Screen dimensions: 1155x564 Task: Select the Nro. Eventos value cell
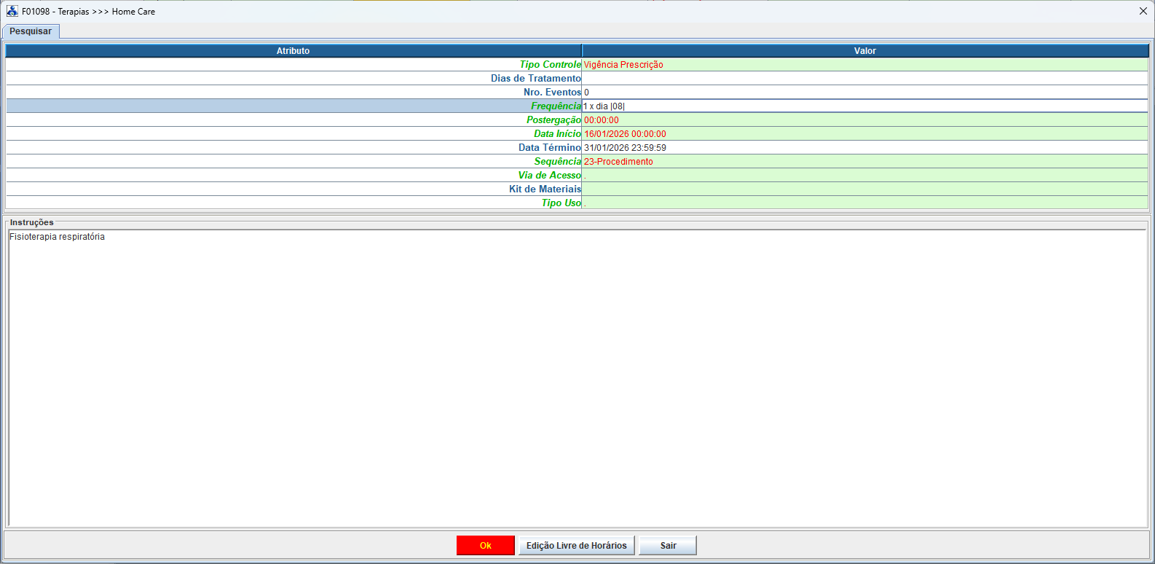(864, 93)
